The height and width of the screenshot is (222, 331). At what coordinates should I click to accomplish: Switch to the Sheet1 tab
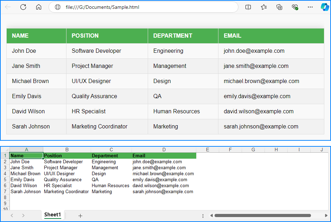click(x=52, y=215)
